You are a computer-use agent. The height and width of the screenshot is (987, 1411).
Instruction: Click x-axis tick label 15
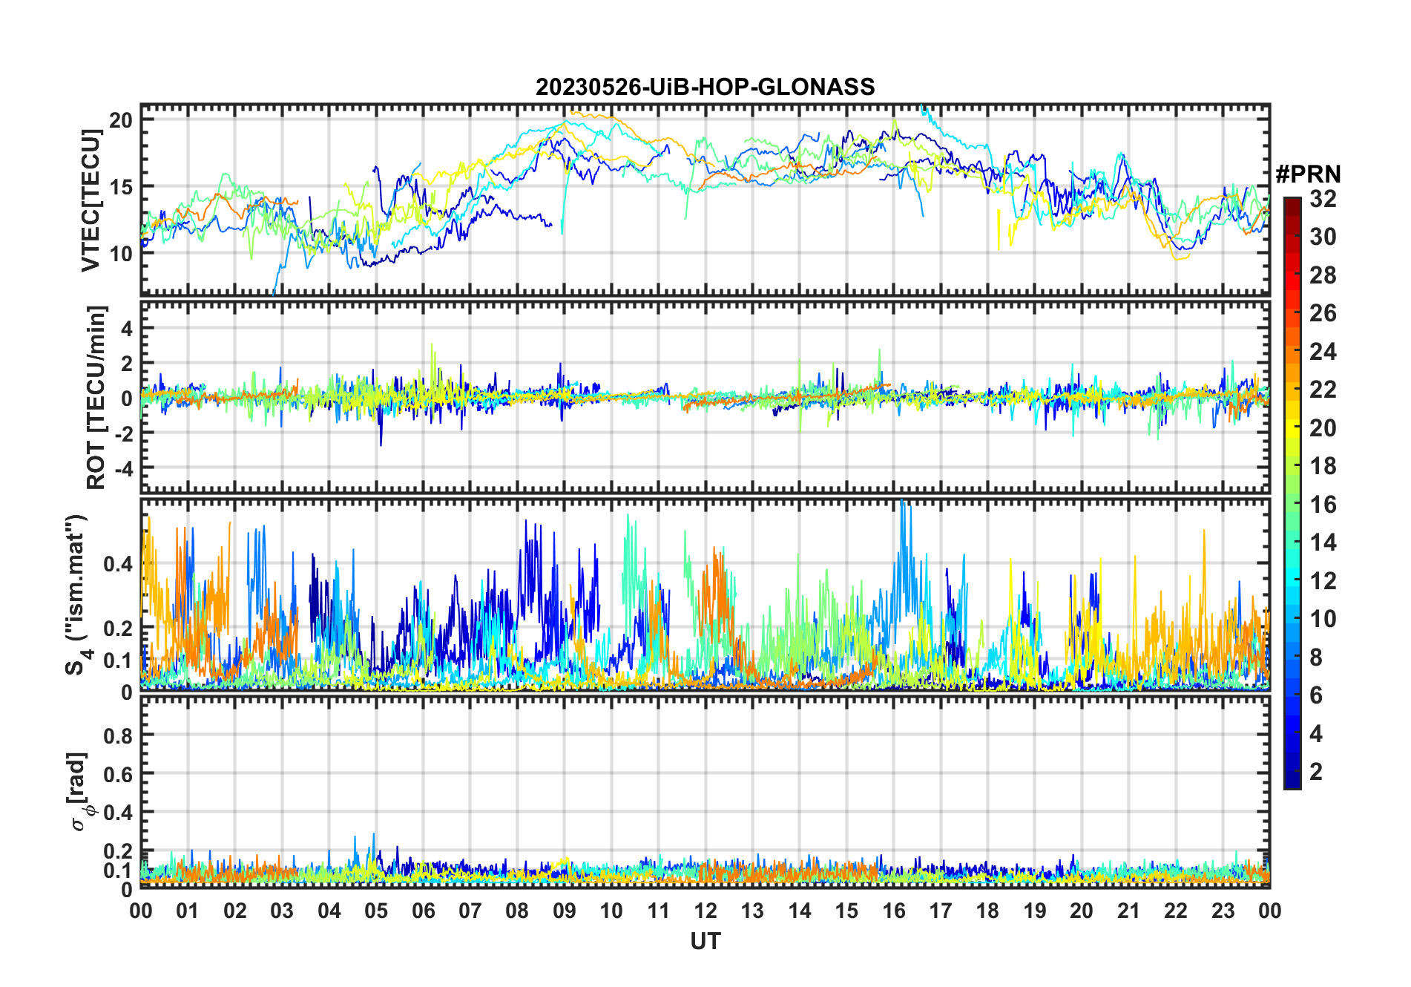(846, 911)
